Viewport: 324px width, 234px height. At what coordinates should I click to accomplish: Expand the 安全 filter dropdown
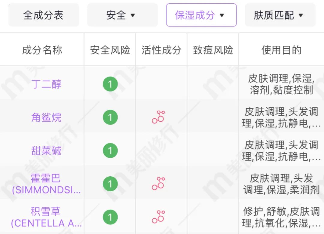coord(122,15)
